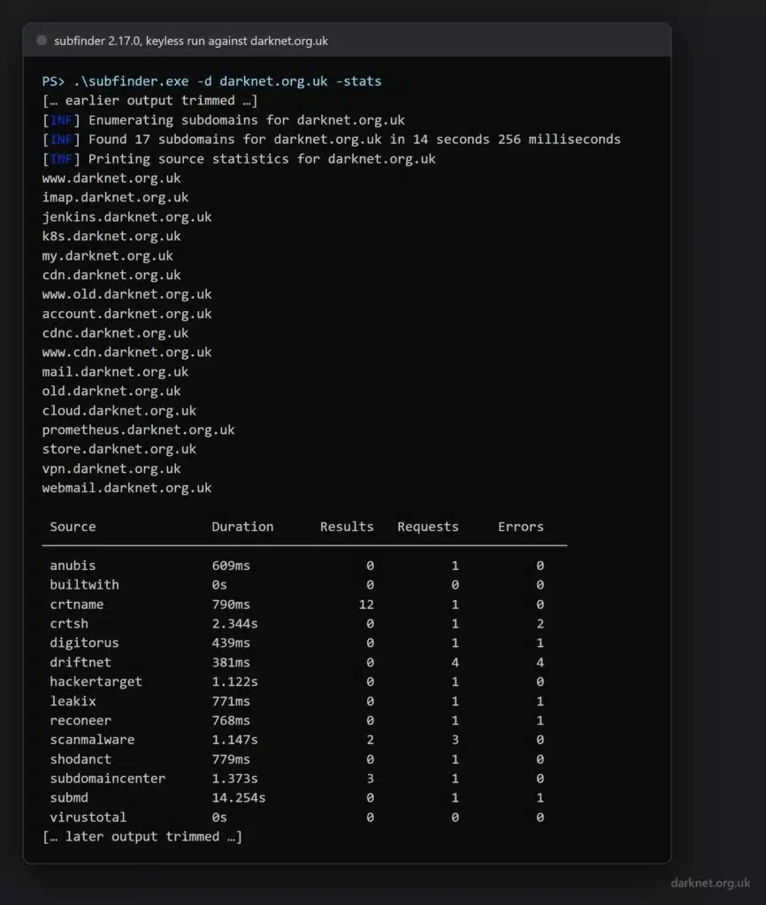Viewport: 766px width, 905px height.
Task: Click the 'Source' column header
Action: [x=73, y=527]
